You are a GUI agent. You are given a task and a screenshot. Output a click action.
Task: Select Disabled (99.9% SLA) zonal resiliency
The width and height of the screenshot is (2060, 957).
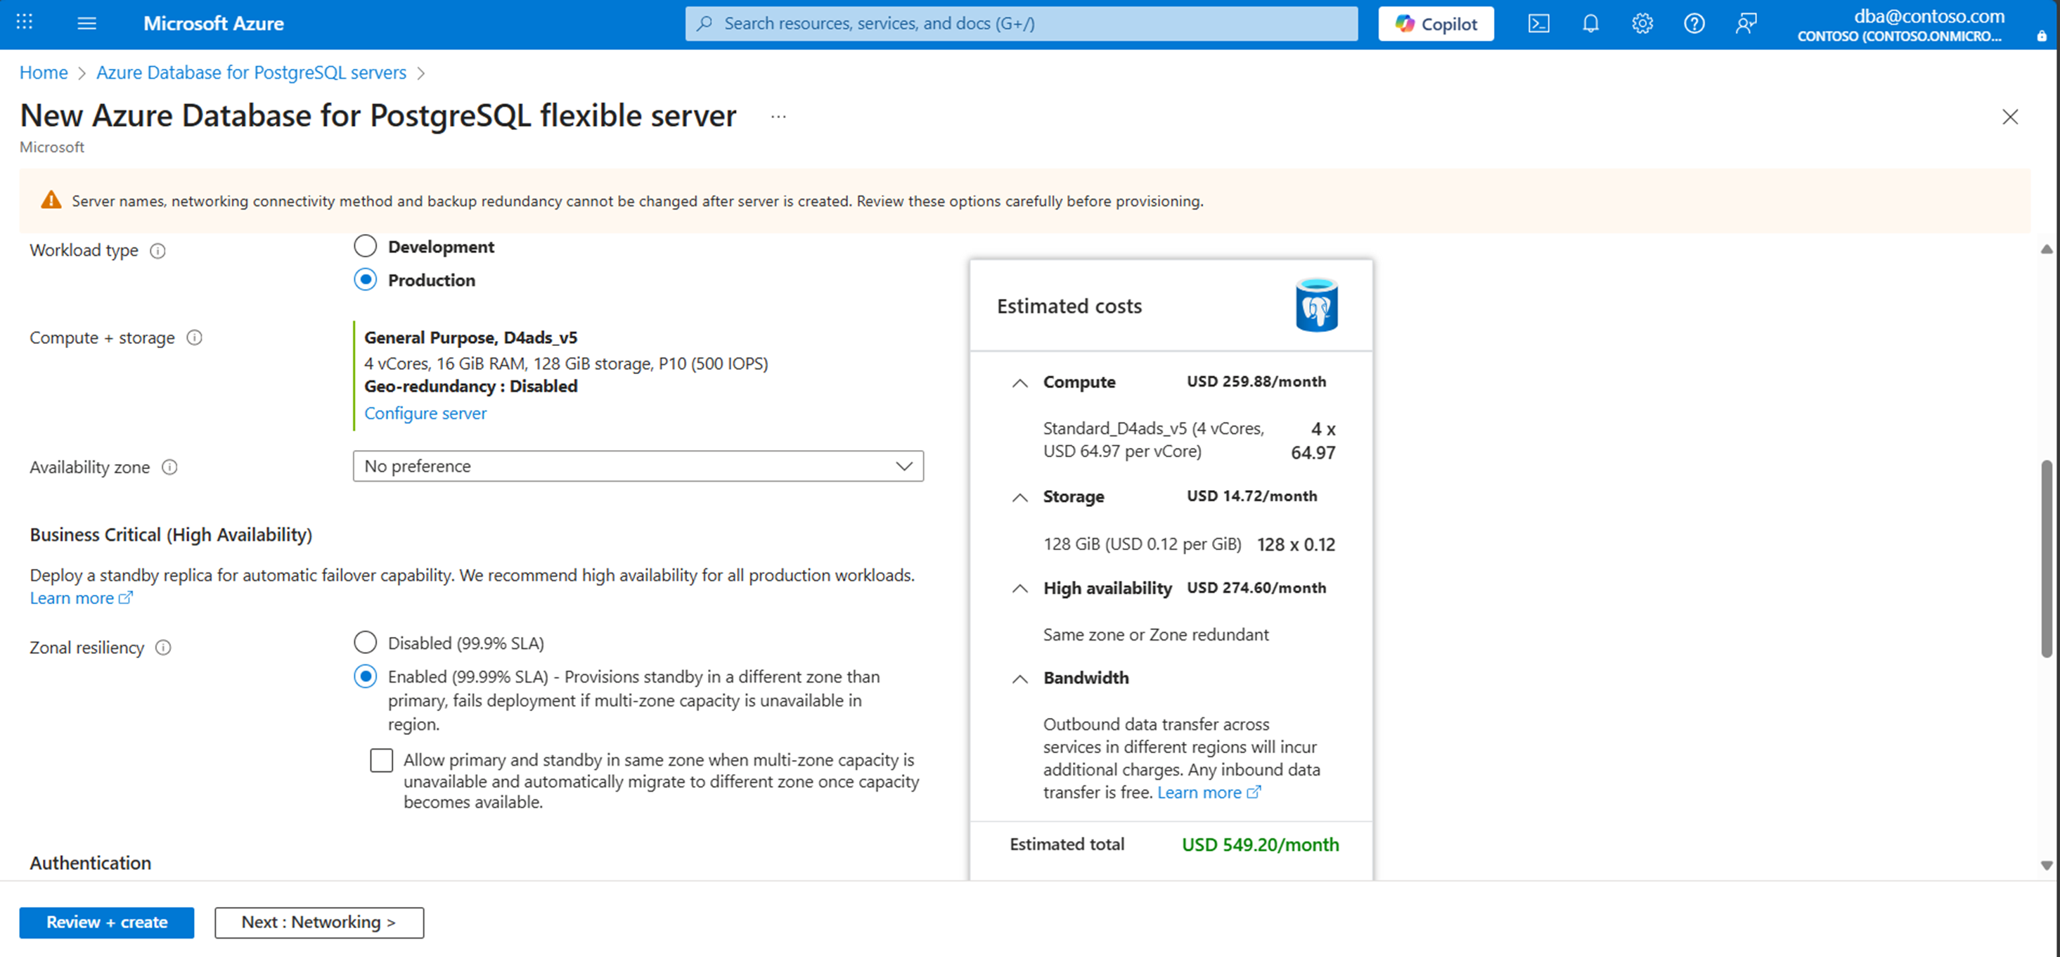coord(366,642)
